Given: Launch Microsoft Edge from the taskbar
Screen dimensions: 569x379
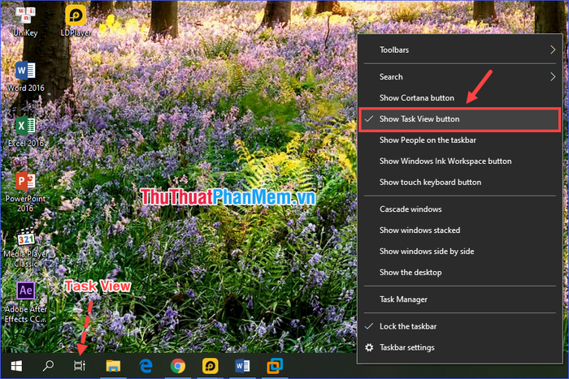Looking at the screenshot, I should click(x=146, y=366).
